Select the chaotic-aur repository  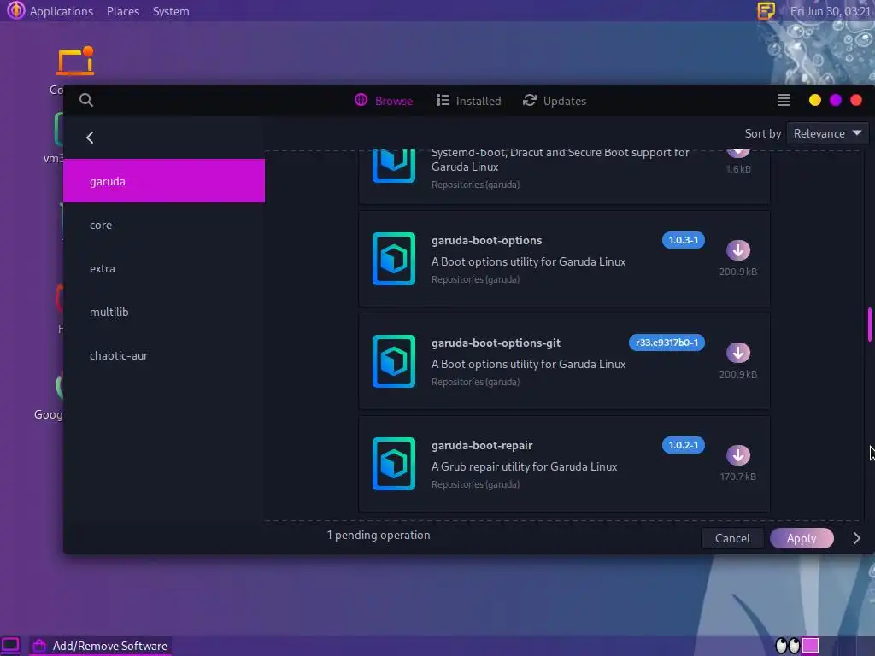click(164, 355)
